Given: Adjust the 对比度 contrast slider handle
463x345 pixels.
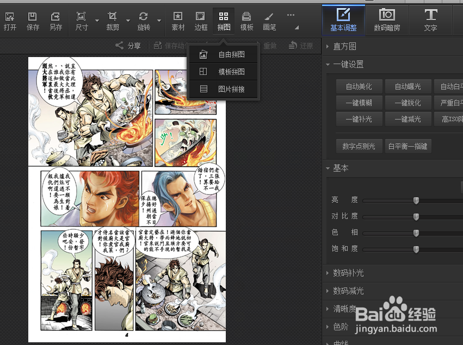Looking at the screenshot, I should click(416, 217).
